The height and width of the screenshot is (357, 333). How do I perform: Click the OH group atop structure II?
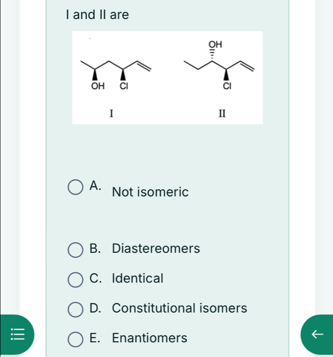tap(215, 44)
